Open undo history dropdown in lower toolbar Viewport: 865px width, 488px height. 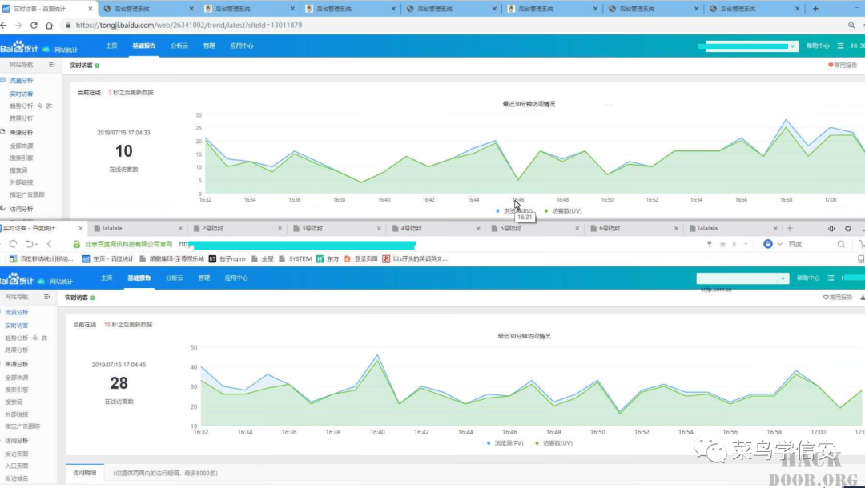pyautogui.click(x=36, y=244)
